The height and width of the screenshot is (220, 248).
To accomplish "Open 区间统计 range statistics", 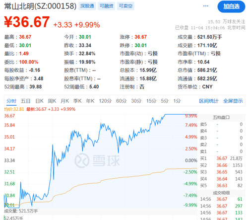I will tap(209, 101).
